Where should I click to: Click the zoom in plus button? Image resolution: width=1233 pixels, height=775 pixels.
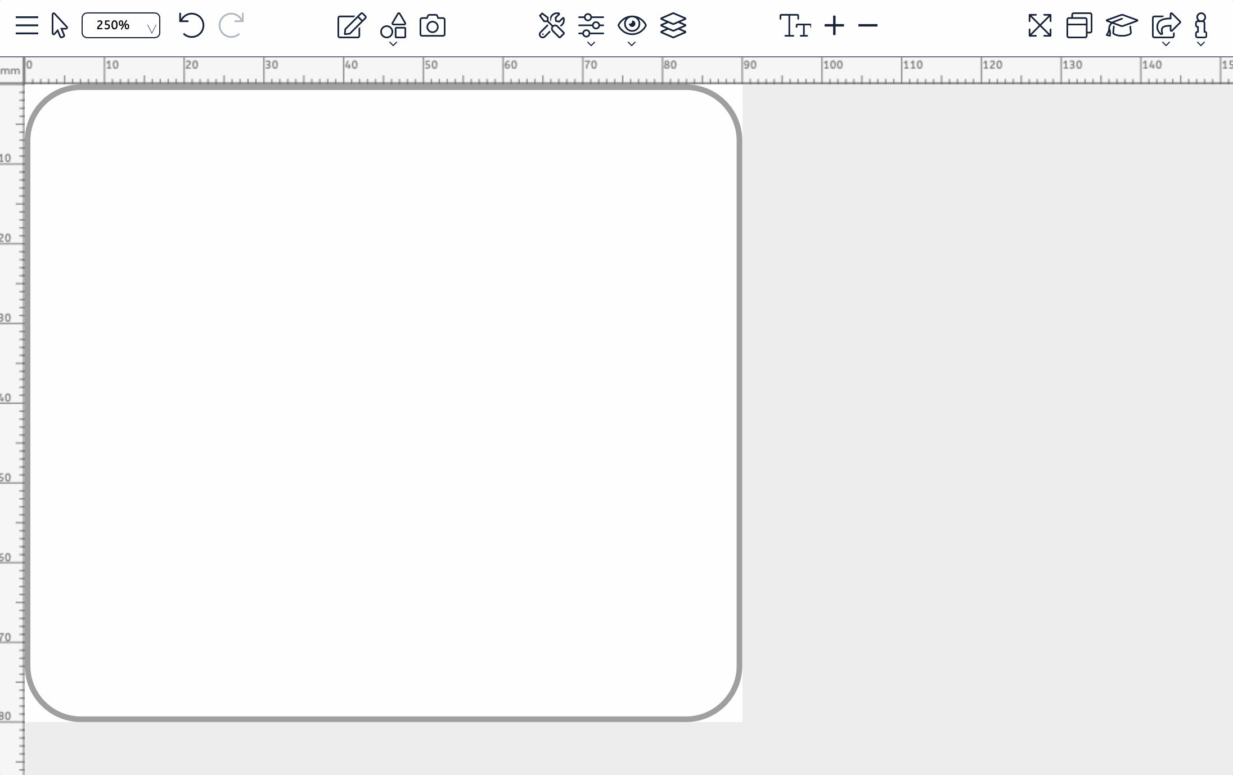coord(833,25)
